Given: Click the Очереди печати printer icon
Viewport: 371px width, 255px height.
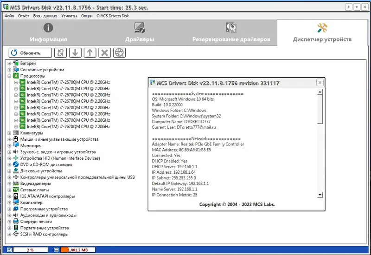Looking at the screenshot, I should coord(16,222).
